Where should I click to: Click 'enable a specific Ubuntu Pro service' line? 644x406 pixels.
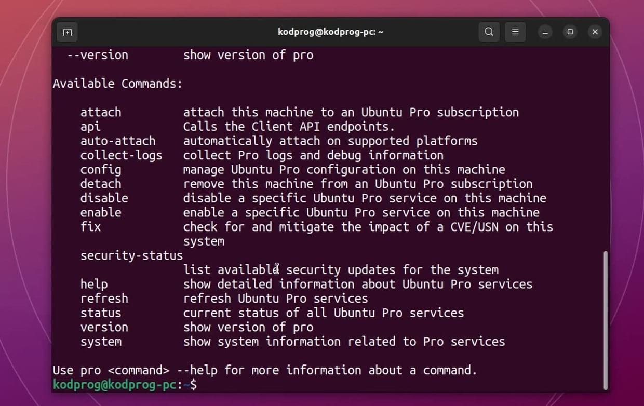pos(361,212)
